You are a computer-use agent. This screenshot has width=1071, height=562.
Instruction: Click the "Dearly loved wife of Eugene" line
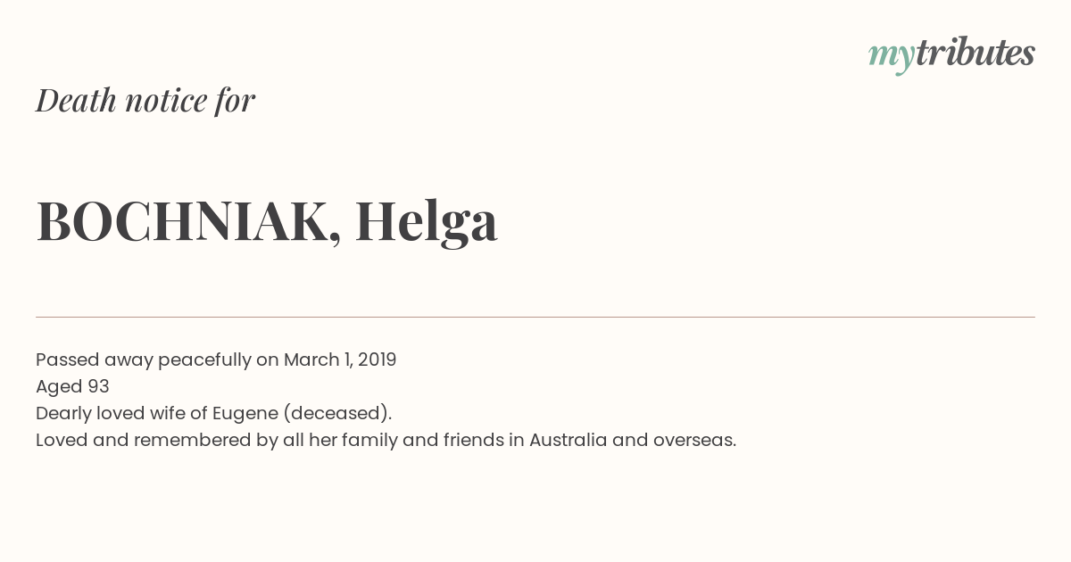tap(214, 414)
